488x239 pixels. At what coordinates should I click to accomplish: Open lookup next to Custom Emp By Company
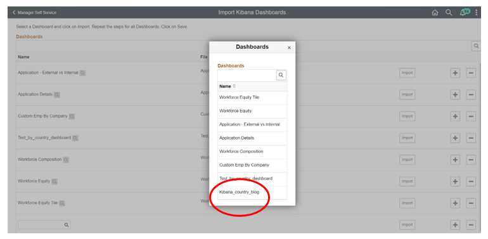[72, 117]
